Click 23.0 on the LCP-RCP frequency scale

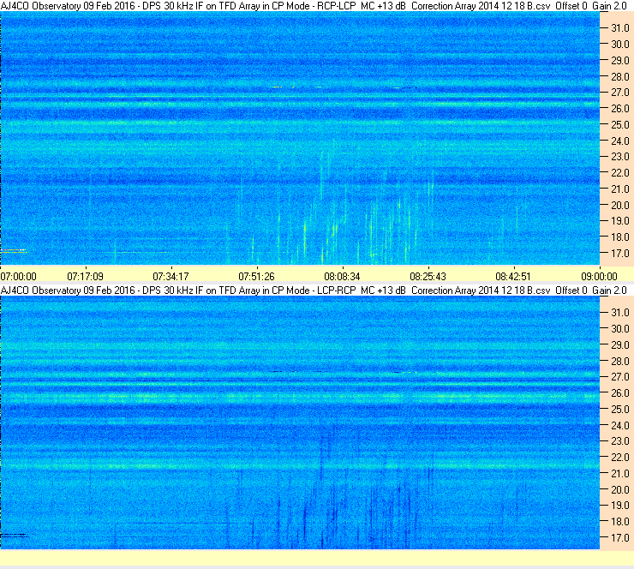(x=620, y=440)
